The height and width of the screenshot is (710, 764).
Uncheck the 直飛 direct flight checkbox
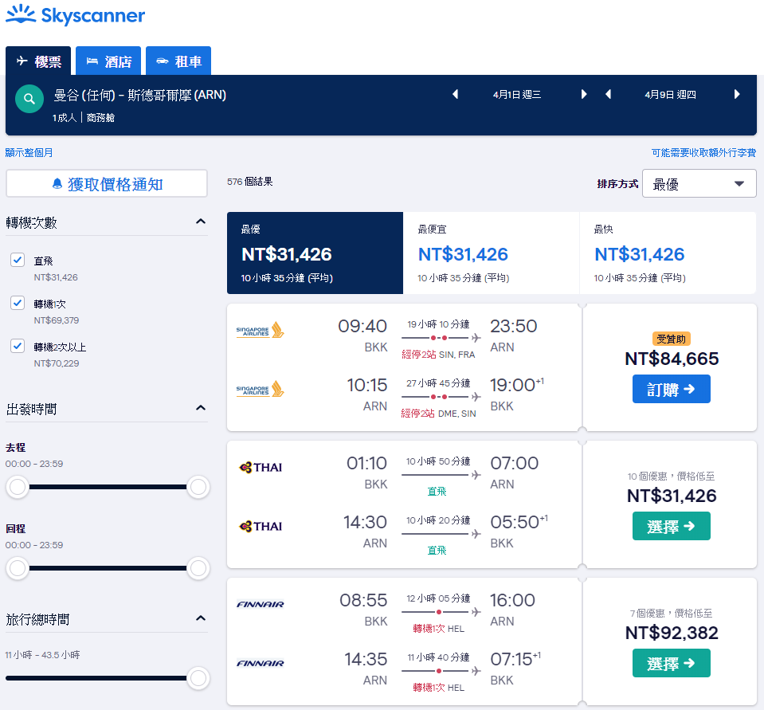pyautogui.click(x=18, y=260)
